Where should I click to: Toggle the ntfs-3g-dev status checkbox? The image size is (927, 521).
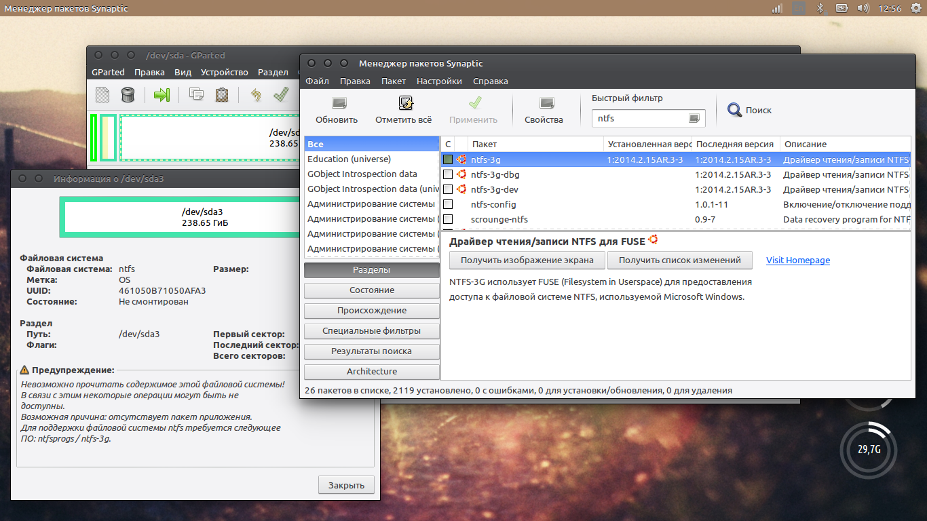tap(448, 189)
